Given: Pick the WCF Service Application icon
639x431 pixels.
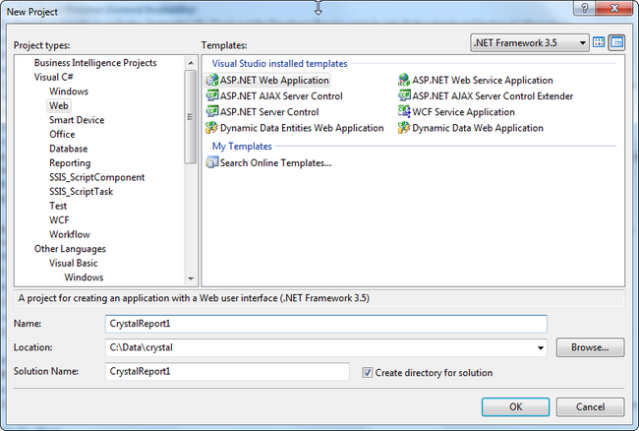Looking at the screenshot, I should tap(404, 112).
